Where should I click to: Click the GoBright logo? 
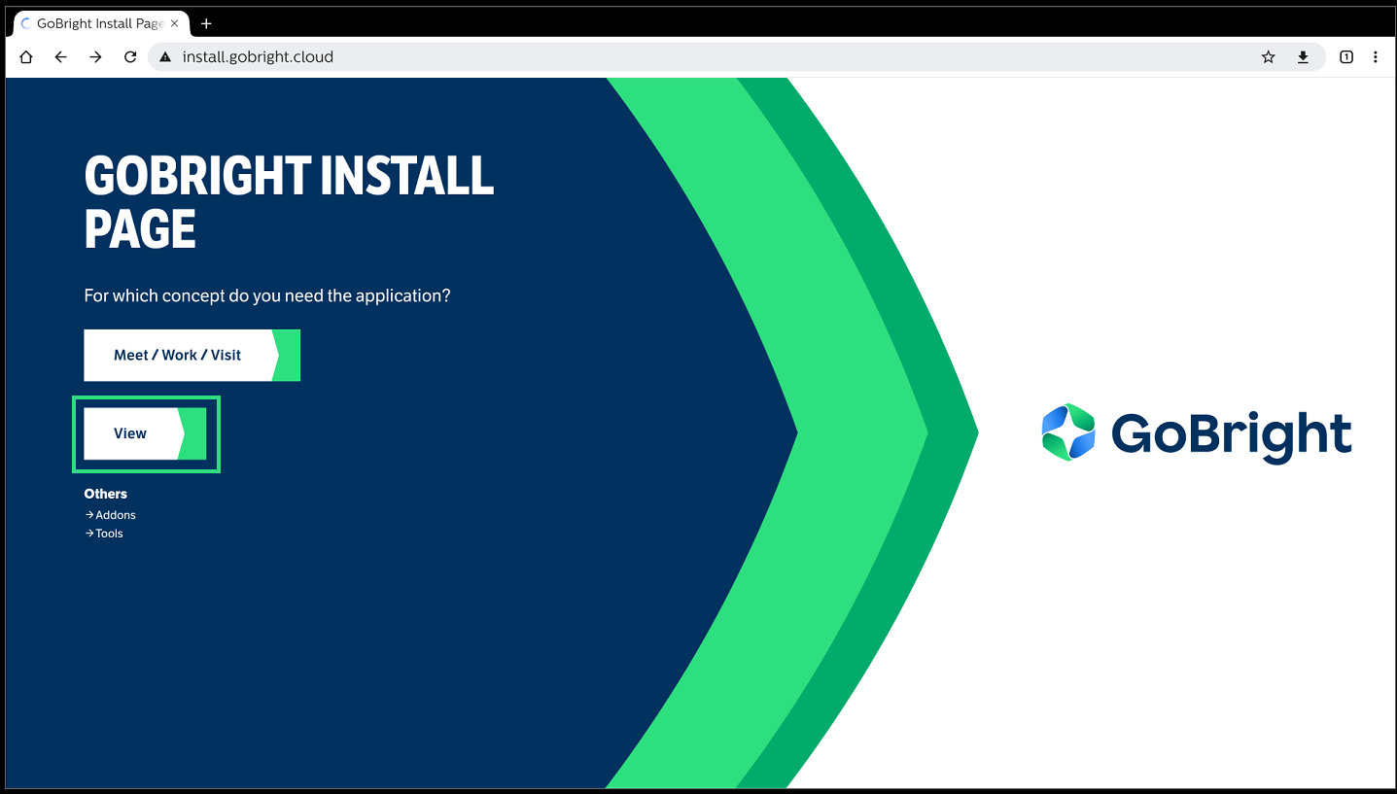coord(1196,433)
